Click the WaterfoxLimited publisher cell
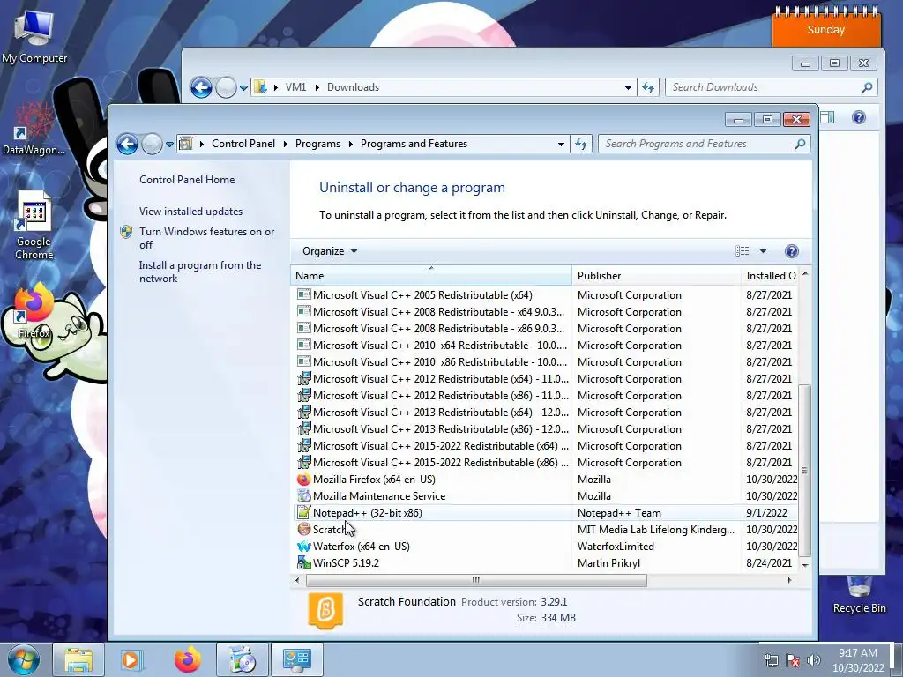Image resolution: width=903 pixels, height=677 pixels. tap(616, 546)
